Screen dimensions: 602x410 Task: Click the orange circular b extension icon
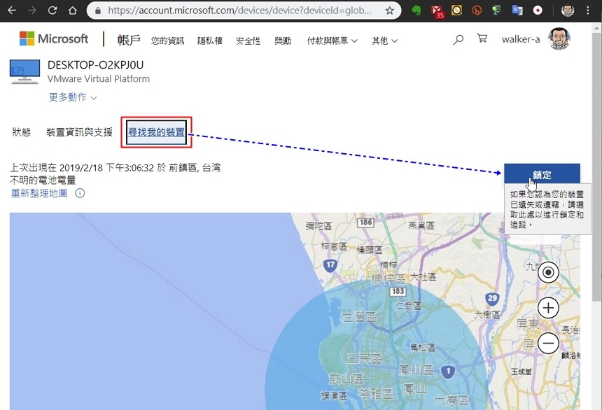[x=477, y=10]
